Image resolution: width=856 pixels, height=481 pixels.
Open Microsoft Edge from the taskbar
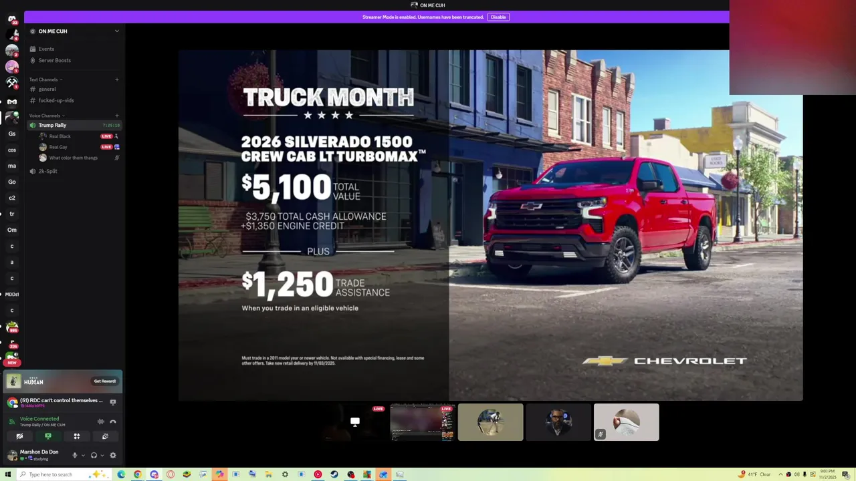(121, 474)
